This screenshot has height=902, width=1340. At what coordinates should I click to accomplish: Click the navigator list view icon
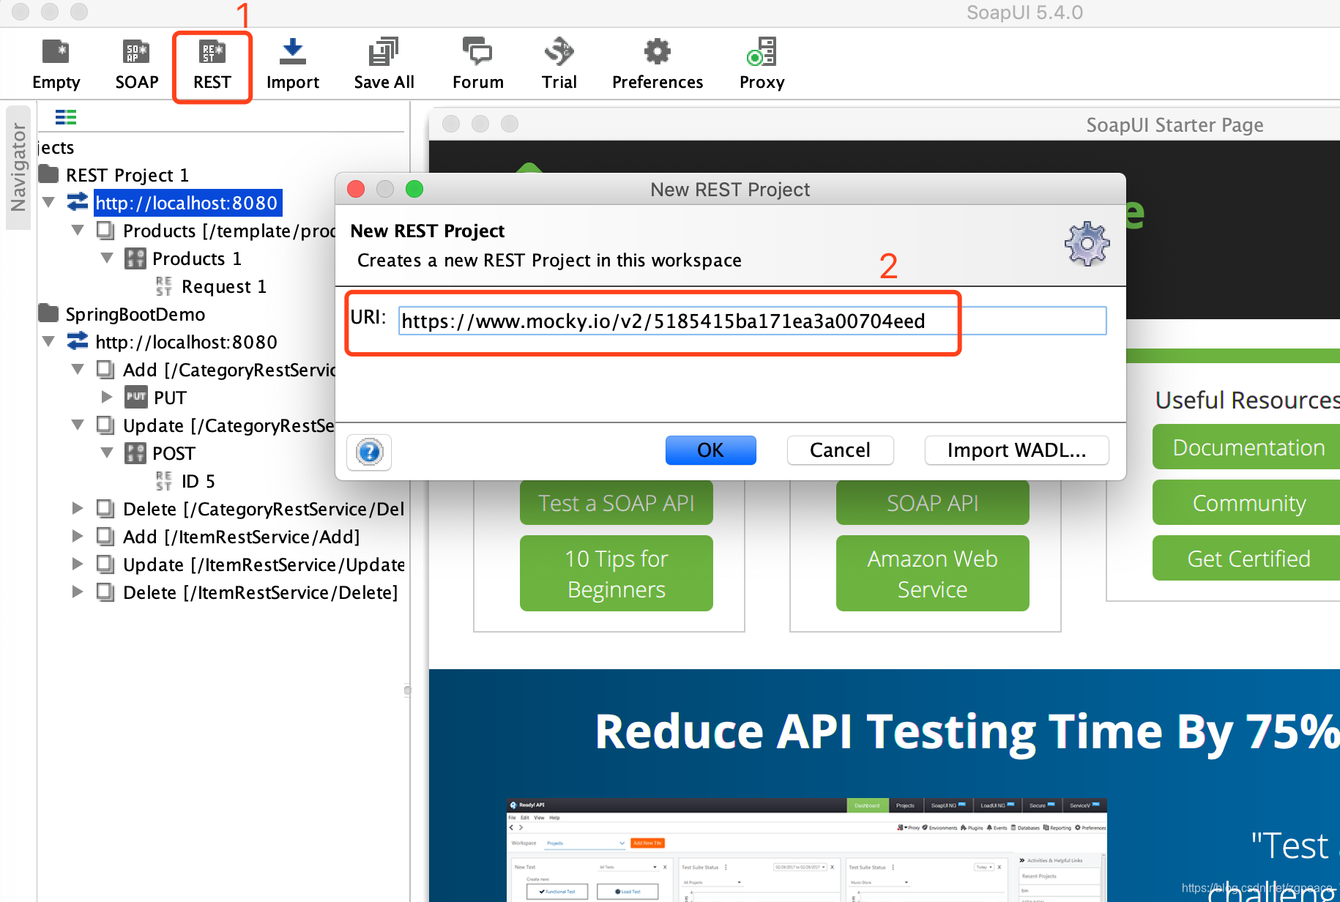(66, 117)
